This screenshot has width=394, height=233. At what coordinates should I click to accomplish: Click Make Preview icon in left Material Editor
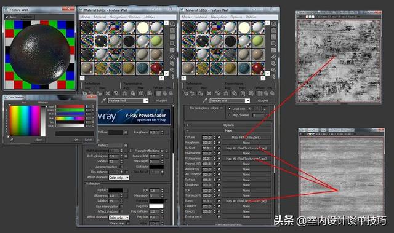coord(172,57)
